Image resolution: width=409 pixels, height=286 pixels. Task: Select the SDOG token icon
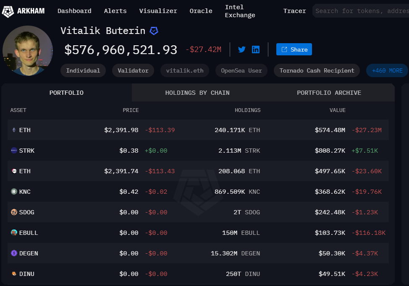(14, 212)
